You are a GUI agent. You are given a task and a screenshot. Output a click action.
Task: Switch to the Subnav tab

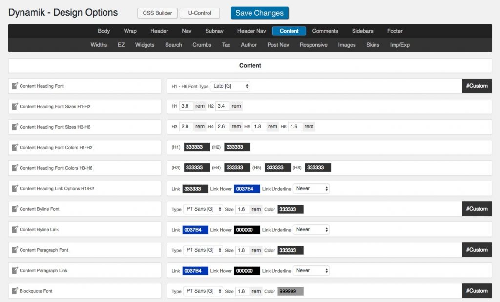[x=214, y=31]
